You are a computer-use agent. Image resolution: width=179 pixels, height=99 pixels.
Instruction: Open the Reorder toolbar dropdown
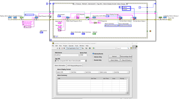tap(94, 48)
